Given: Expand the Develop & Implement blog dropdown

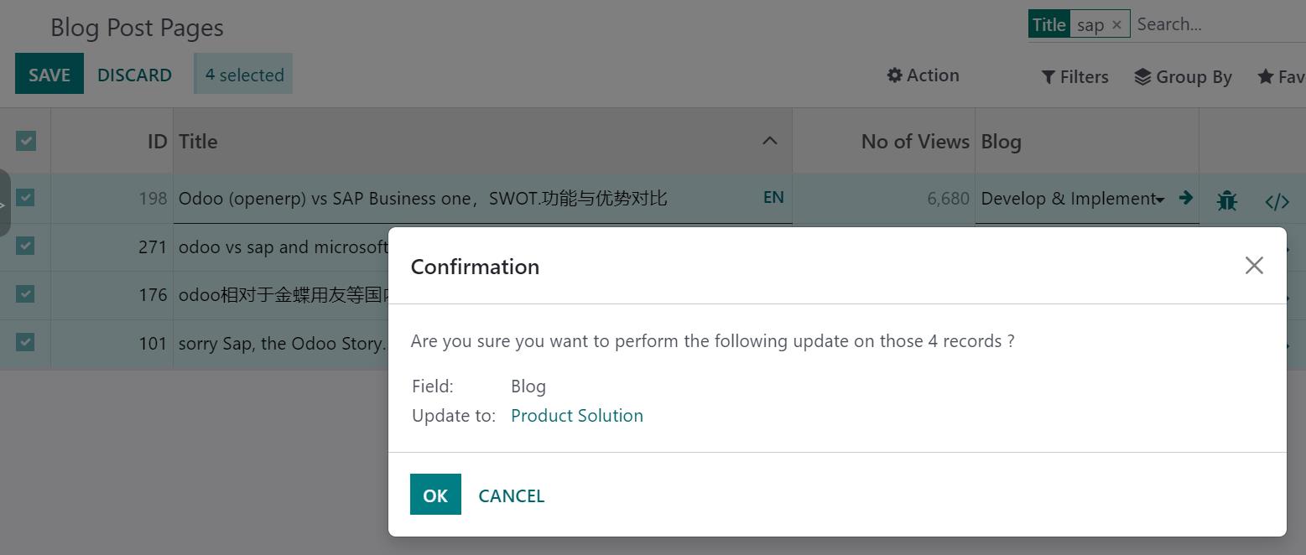Looking at the screenshot, I should [1160, 200].
